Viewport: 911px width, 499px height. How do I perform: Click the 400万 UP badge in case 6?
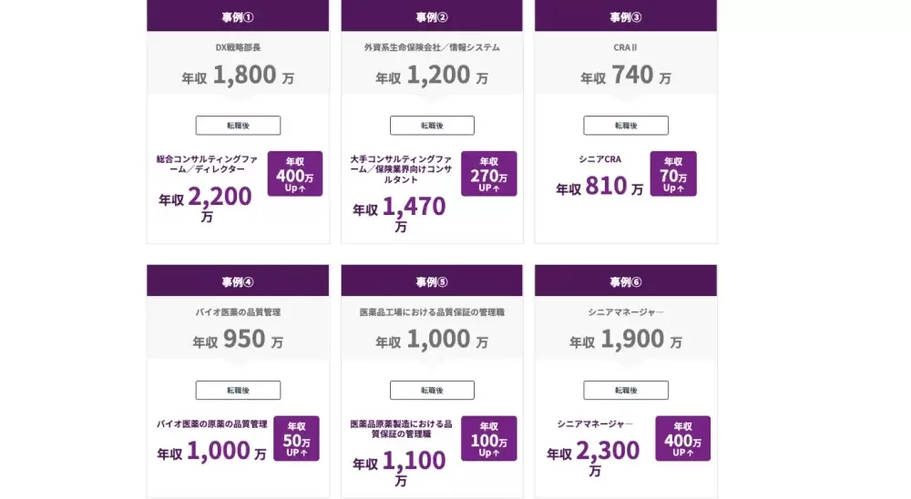682,439
